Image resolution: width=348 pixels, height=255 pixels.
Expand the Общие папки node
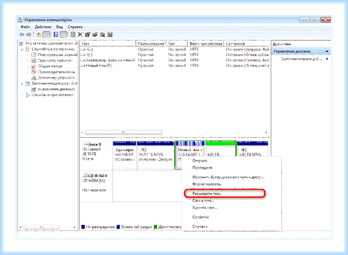28,66
